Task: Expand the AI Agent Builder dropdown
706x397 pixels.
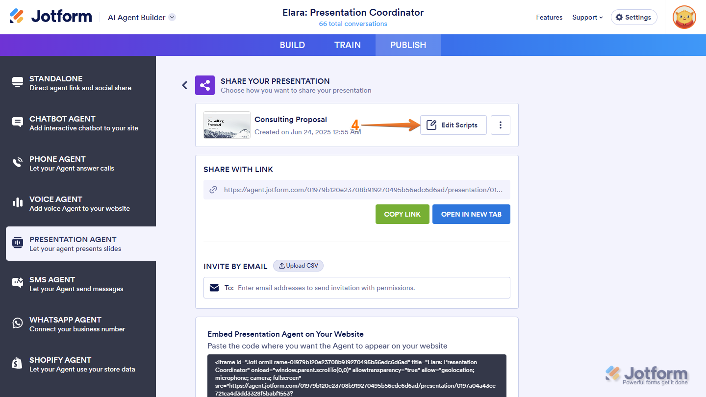Action: (x=172, y=17)
